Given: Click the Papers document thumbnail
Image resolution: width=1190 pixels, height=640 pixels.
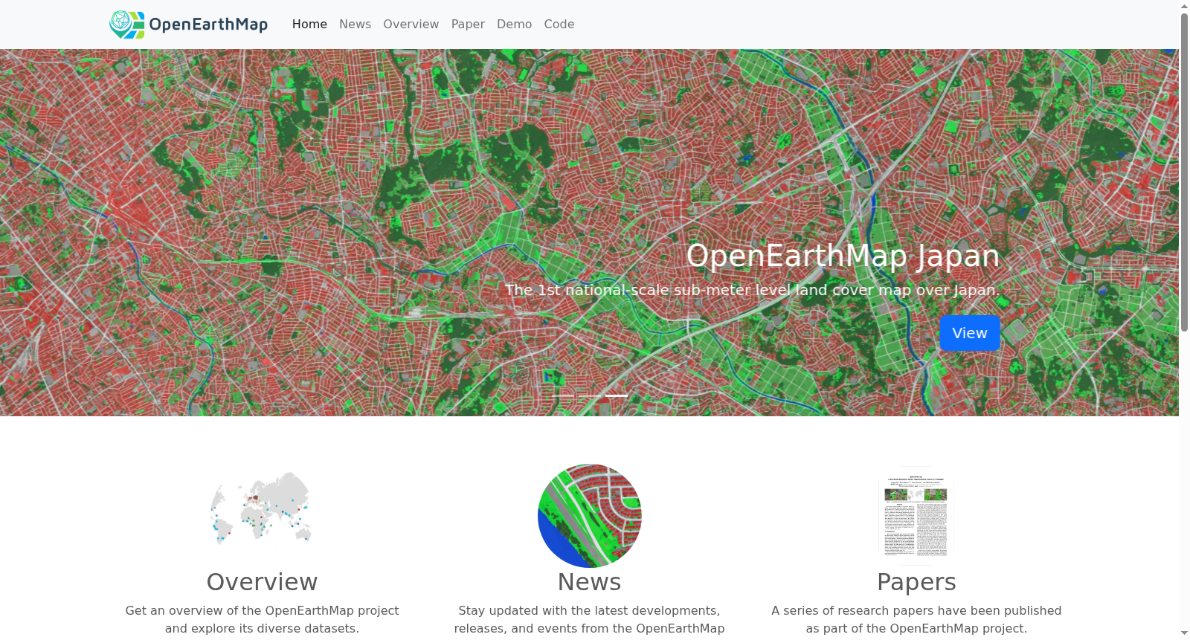Looking at the screenshot, I should [916, 516].
